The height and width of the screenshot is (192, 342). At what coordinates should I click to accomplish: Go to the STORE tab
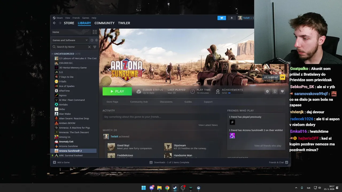pyautogui.click(x=69, y=23)
